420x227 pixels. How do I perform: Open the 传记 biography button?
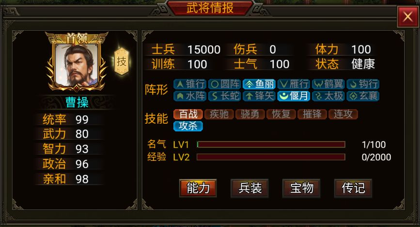tap(353, 188)
